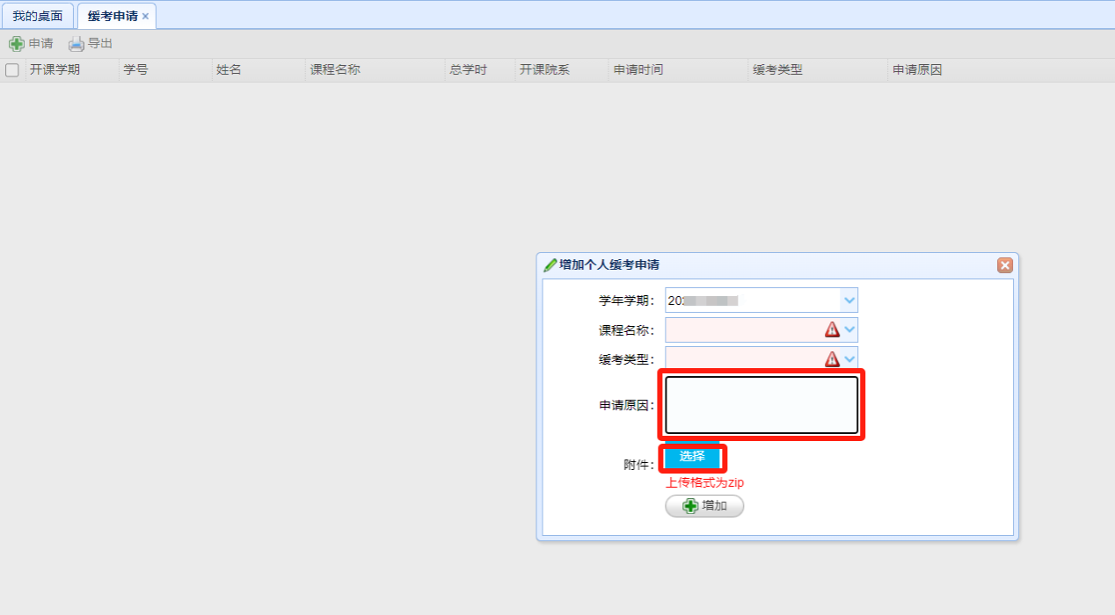Click the green 申请 add icon in toolbar

(x=16, y=44)
